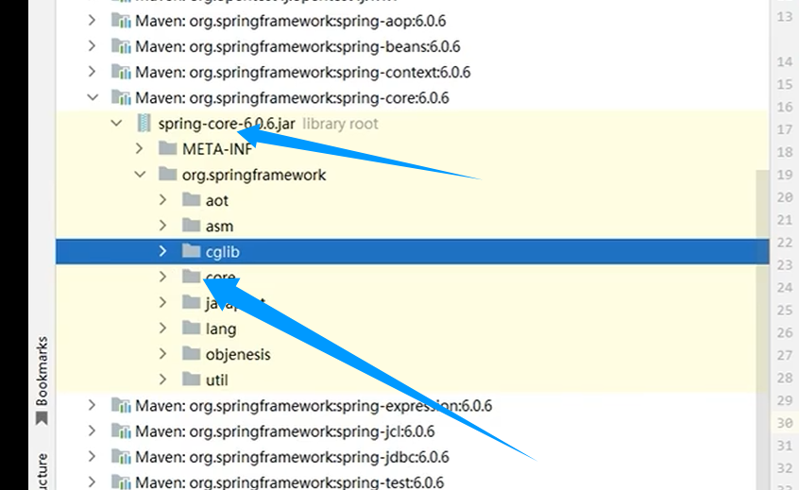Screen dimensions: 799x490
Task: Expand the util package
Action: pyautogui.click(x=163, y=380)
